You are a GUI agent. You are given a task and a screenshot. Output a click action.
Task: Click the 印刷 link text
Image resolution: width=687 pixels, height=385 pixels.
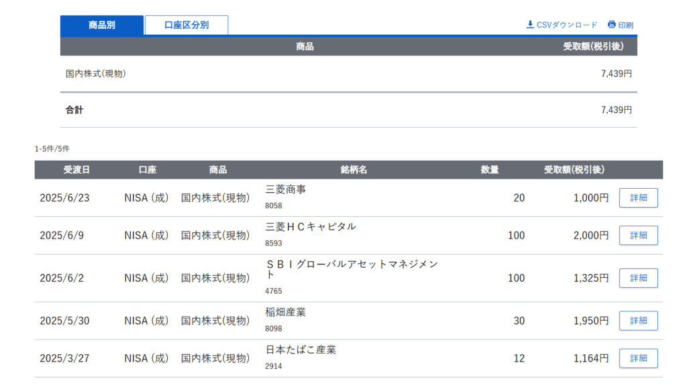coord(626,25)
